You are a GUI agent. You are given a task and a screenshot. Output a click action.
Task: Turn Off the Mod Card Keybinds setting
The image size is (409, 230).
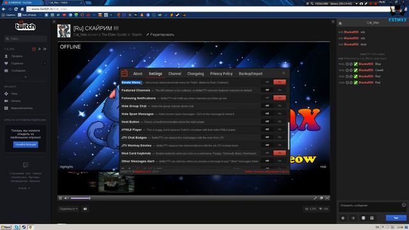click(x=267, y=153)
